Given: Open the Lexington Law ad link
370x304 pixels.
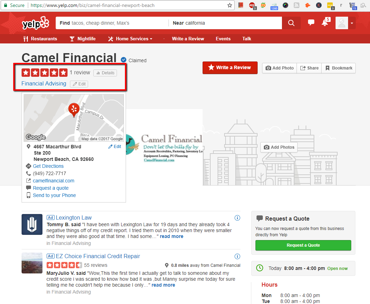Looking at the screenshot, I should point(74,218).
